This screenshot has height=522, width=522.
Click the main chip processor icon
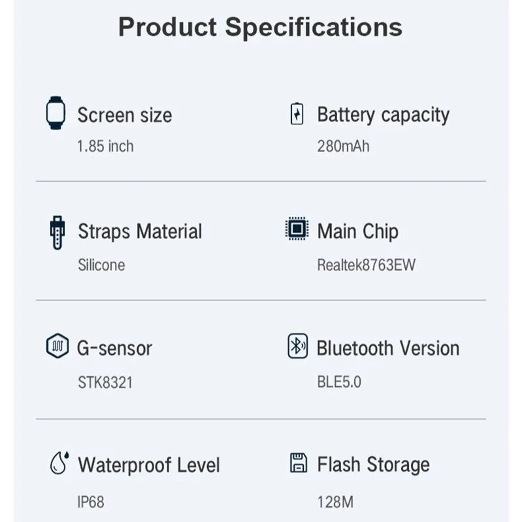point(297,229)
